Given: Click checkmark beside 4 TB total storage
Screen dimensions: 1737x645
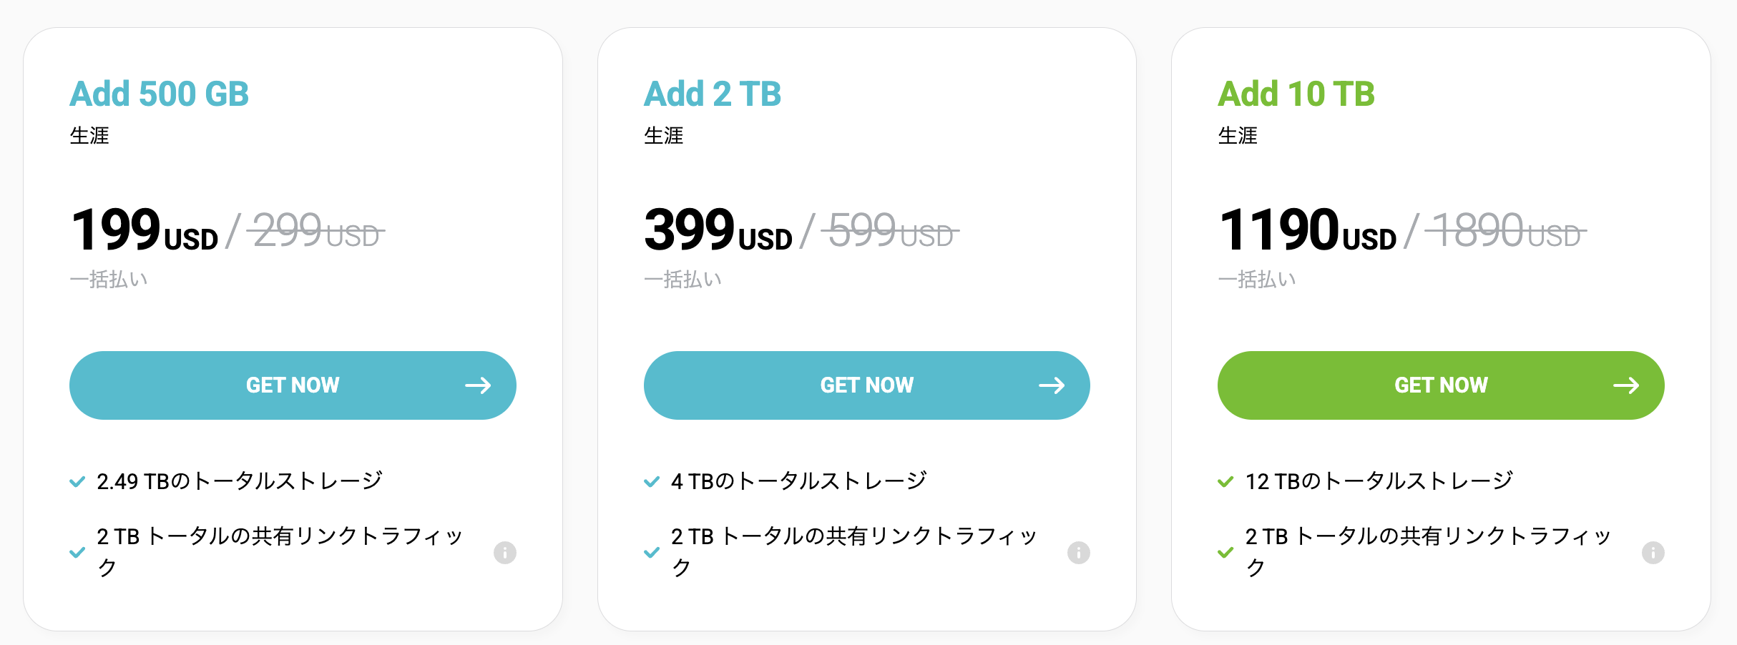Looking at the screenshot, I should (x=652, y=481).
